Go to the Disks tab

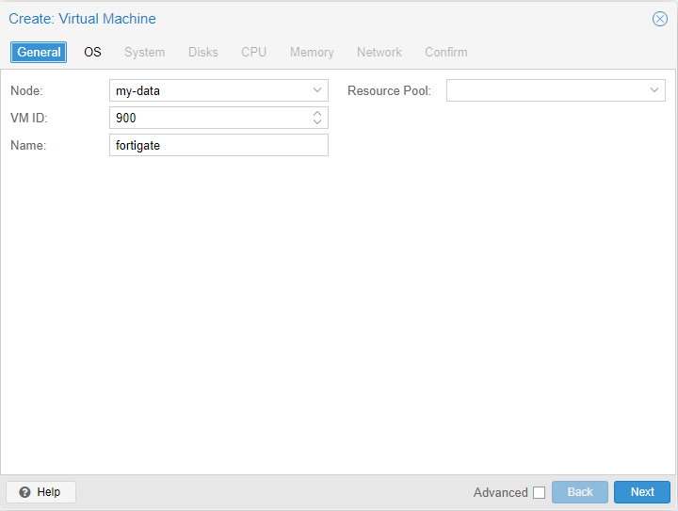(202, 53)
